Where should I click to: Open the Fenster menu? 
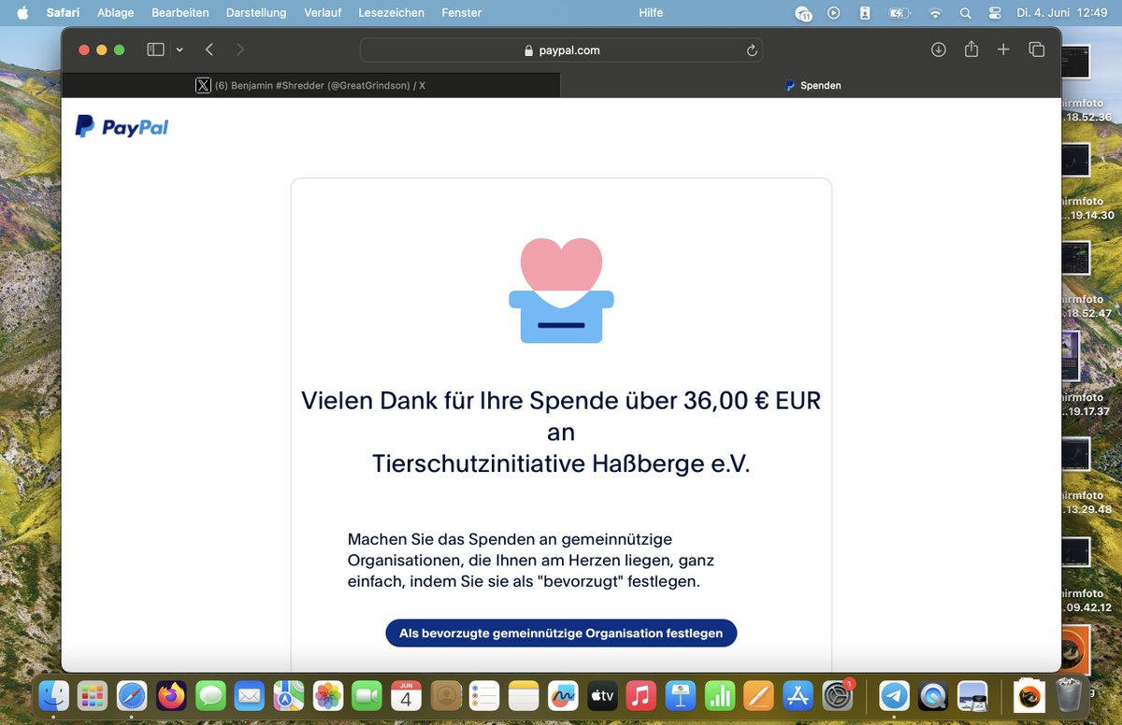click(461, 12)
